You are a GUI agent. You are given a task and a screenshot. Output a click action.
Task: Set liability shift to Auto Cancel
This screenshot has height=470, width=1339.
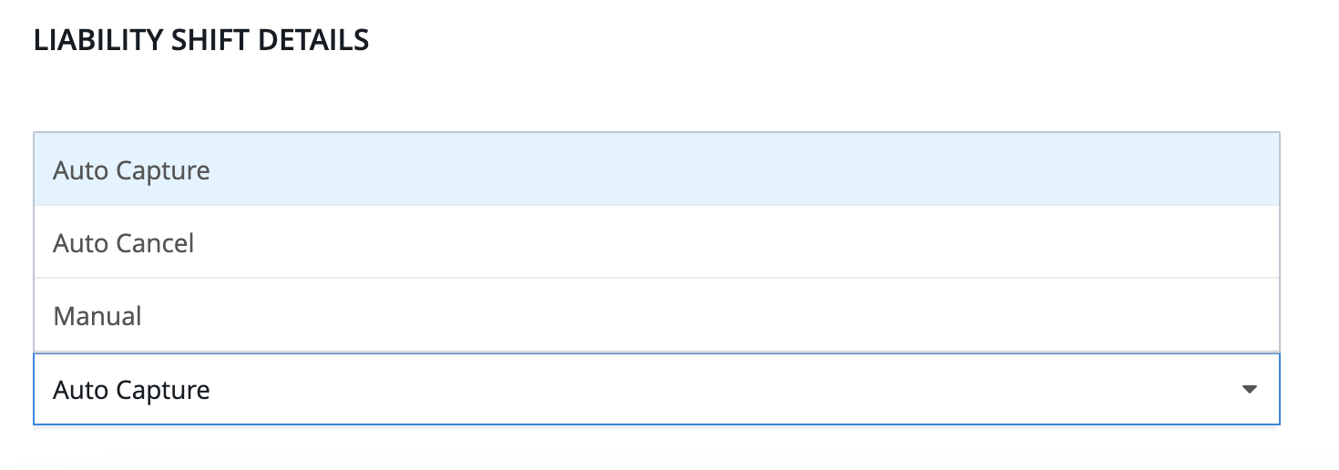tap(656, 243)
